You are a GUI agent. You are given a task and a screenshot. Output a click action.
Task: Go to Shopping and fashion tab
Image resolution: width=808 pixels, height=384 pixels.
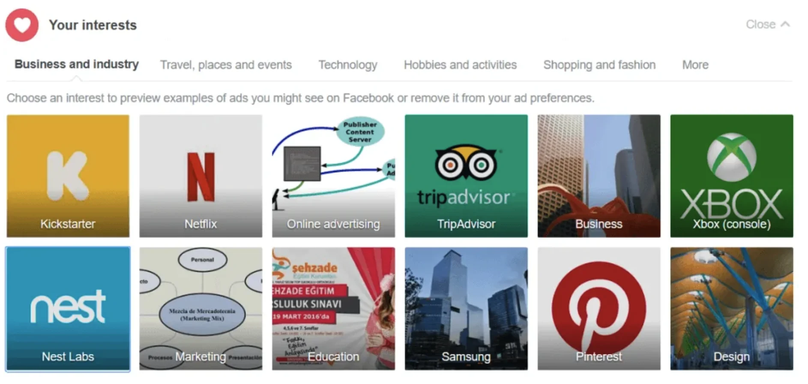click(x=599, y=65)
